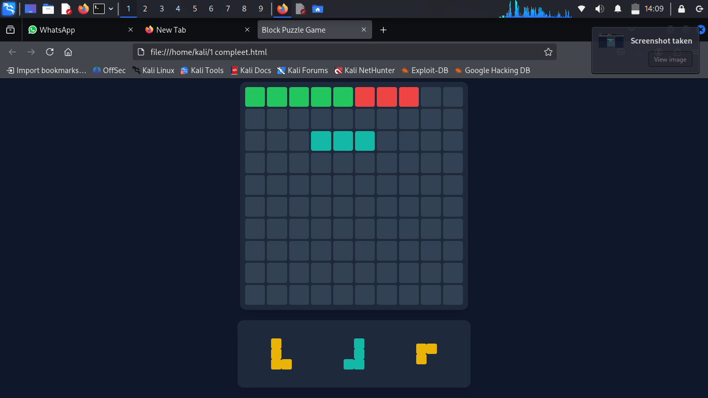Click the yellow L-shaped block piece

pos(277,354)
